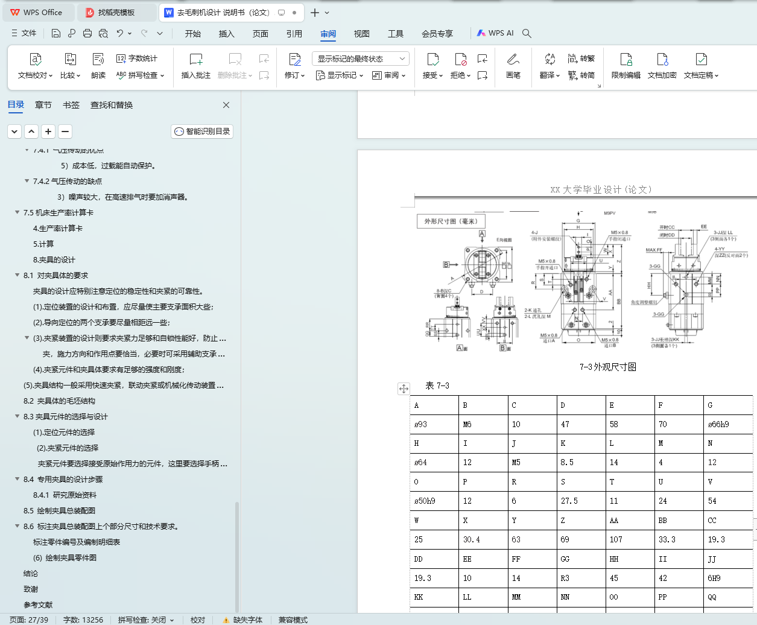Click the plus button to promote outline level
The width and height of the screenshot is (757, 625).
pyautogui.click(x=48, y=132)
